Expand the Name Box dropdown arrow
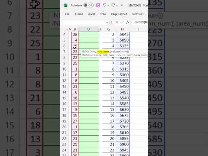Screen dimensions: 208x156 click(107, 22)
